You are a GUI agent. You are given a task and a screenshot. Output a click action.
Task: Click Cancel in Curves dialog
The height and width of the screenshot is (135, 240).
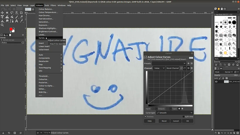pos(176,121)
